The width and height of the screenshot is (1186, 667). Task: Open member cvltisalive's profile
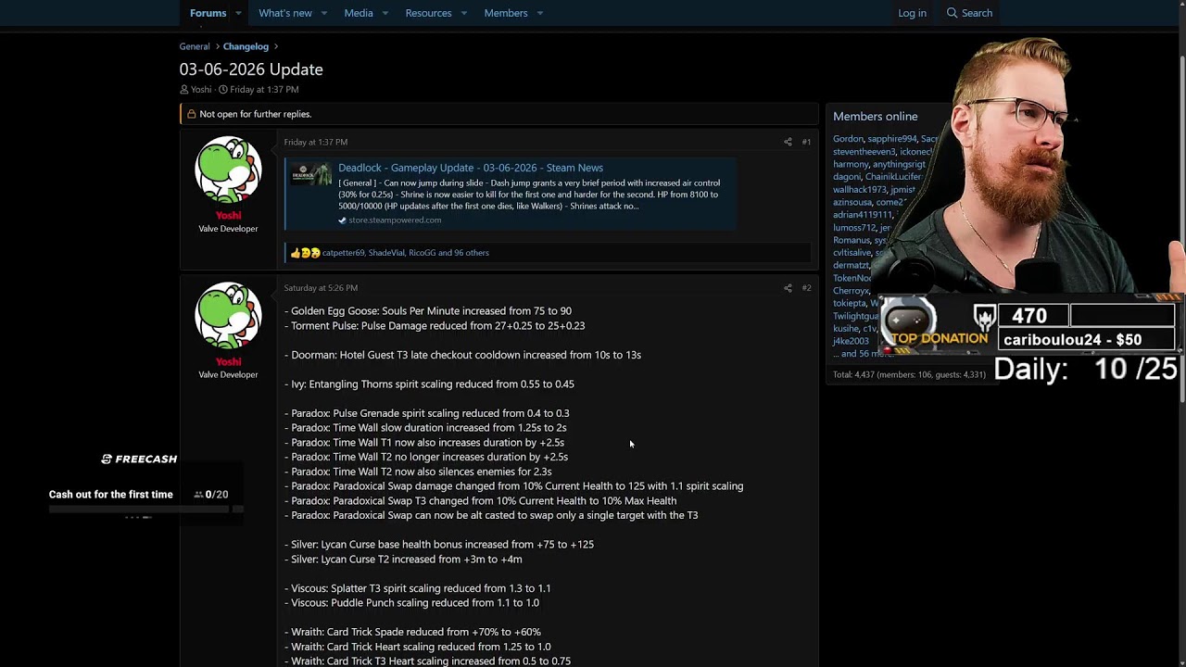click(852, 253)
